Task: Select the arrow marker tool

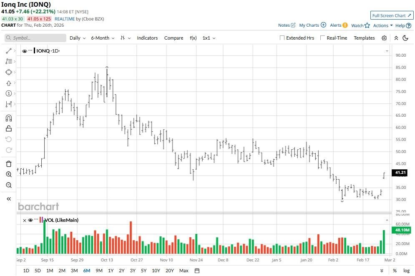Action: tap(9, 83)
